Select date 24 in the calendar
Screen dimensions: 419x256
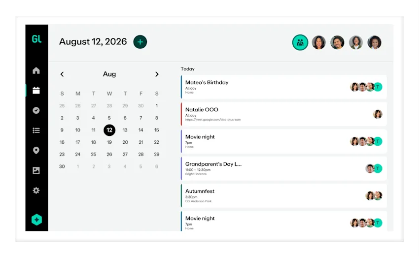click(77, 154)
